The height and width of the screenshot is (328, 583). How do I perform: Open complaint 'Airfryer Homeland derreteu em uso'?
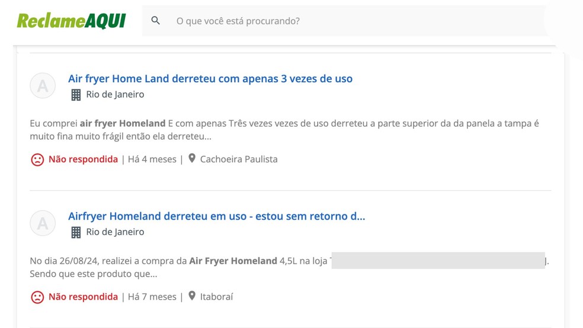pyautogui.click(x=216, y=216)
